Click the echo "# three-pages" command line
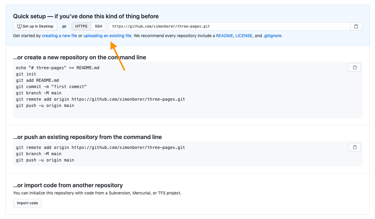 58,68
